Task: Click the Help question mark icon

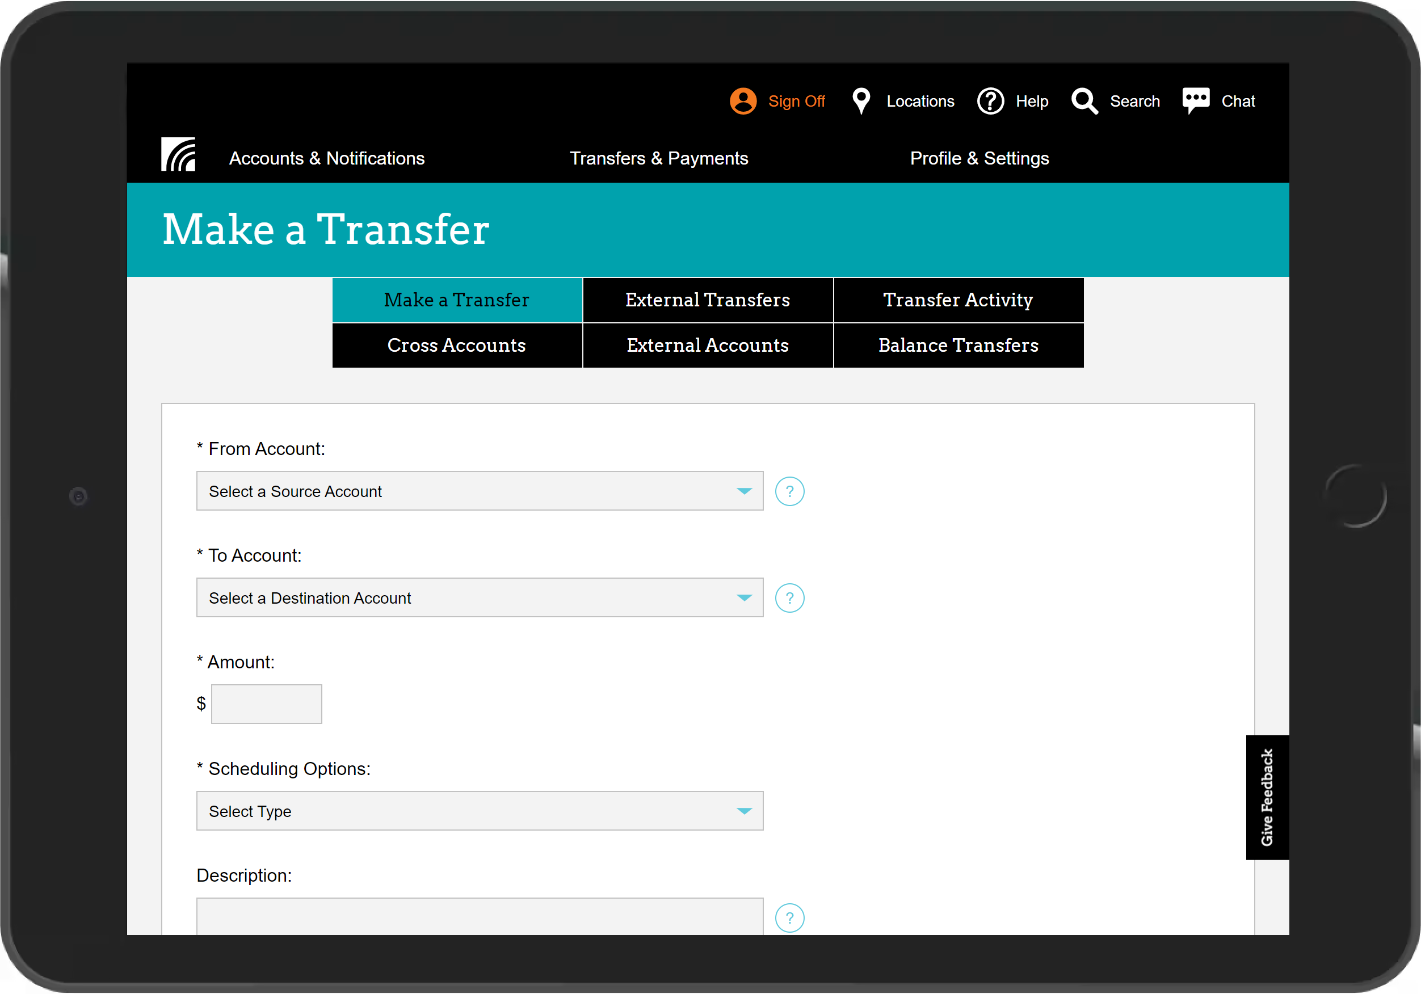Action: tap(989, 100)
